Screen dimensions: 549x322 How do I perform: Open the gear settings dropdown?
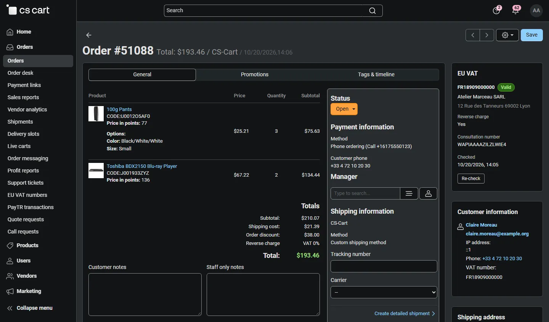[x=507, y=35]
